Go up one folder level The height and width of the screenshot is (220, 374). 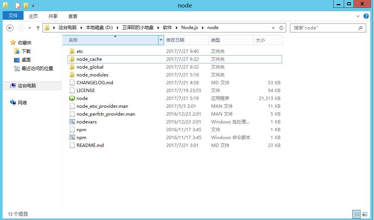[x=38, y=28]
